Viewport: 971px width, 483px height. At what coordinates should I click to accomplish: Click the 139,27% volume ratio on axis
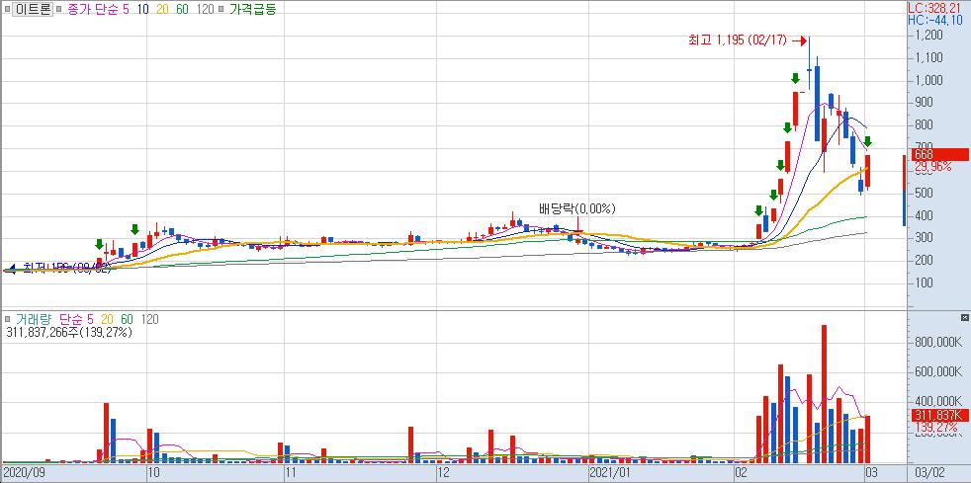coord(935,428)
